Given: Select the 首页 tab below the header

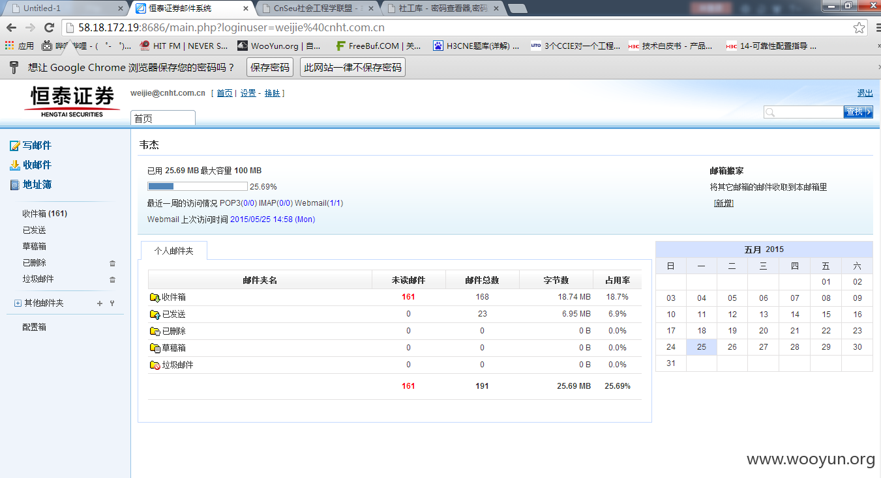Looking at the screenshot, I should click(163, 118).
